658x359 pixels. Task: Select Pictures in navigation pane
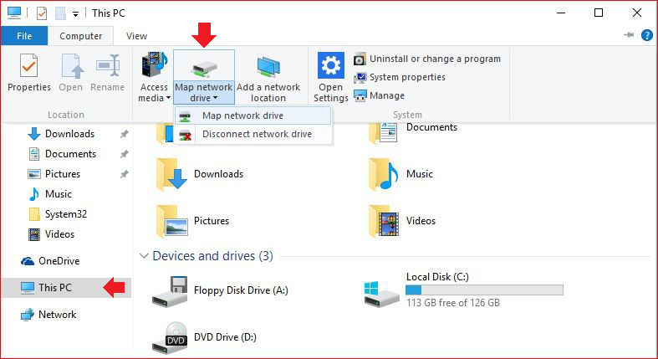click(54, 174)
